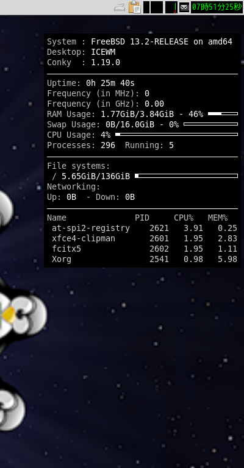Click the 'at-spi2-registry' process row
The height and width of the screenshot is (468, 244).
[144, 229]
